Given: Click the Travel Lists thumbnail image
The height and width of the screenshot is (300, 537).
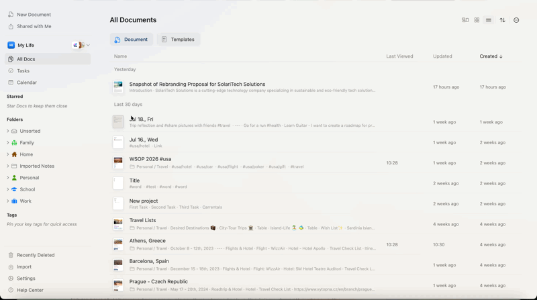Looking at the screenshot, I should click(x=118, y=224).
